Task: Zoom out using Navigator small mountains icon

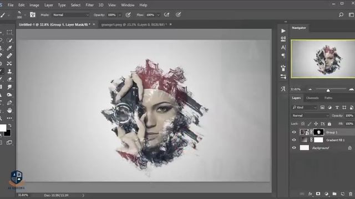Action: coord(310,90)
